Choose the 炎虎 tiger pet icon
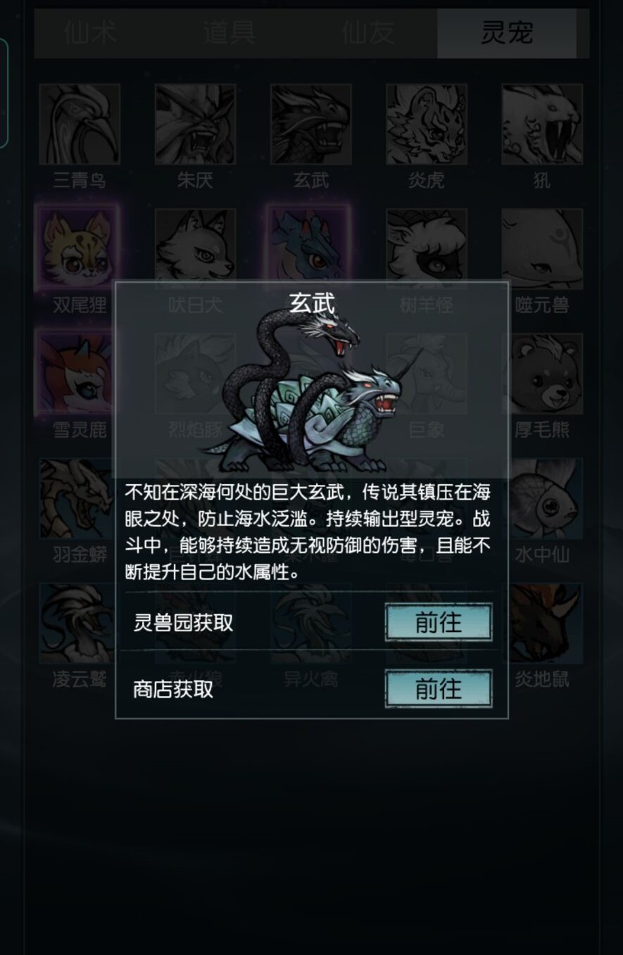The width and height of the screenshot is (623, 955). (x=426, y=125)
